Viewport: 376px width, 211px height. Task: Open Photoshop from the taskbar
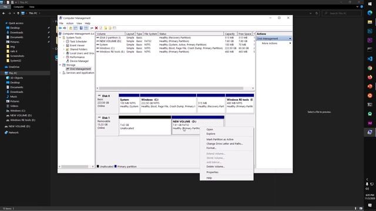(370, 31)
